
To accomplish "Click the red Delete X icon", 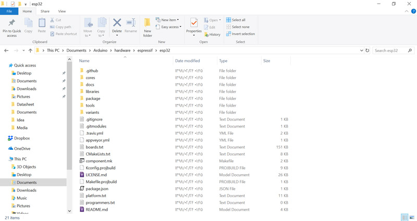I will pos(117,22).
